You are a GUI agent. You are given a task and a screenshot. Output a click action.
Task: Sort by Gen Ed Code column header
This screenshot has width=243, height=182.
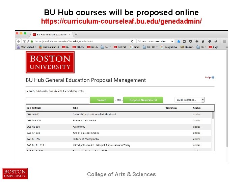point(34,108)
